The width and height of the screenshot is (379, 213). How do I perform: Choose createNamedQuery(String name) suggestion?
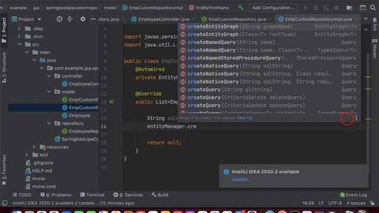pos(269,42)
